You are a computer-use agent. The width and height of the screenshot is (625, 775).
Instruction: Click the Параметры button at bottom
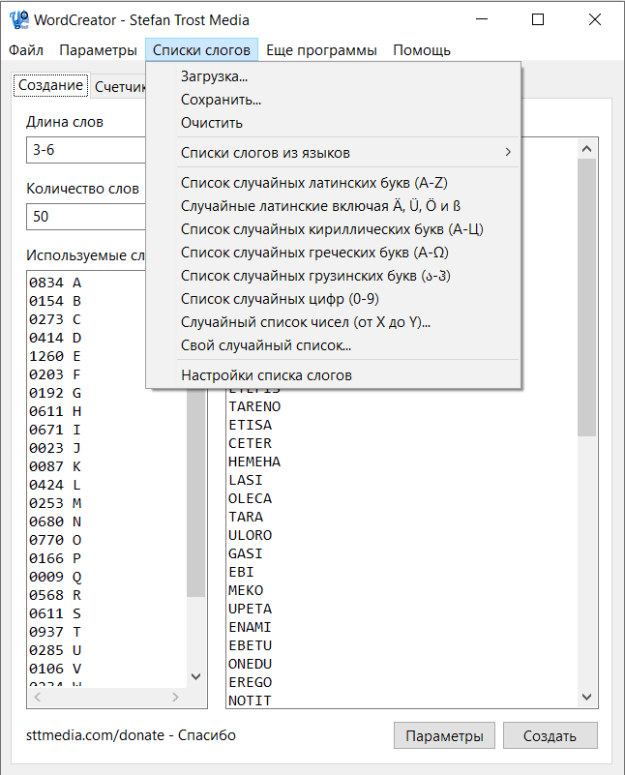tap(444, 735)
